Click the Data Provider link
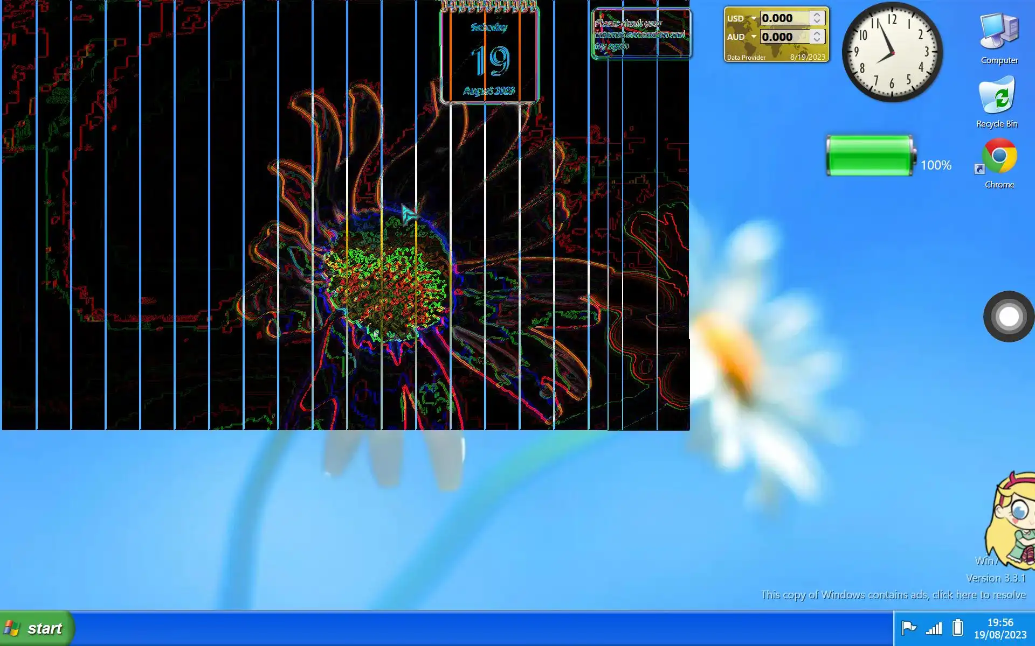This screenshot has width=1035, height=646. pyautogui.click(x=746, y=58)
